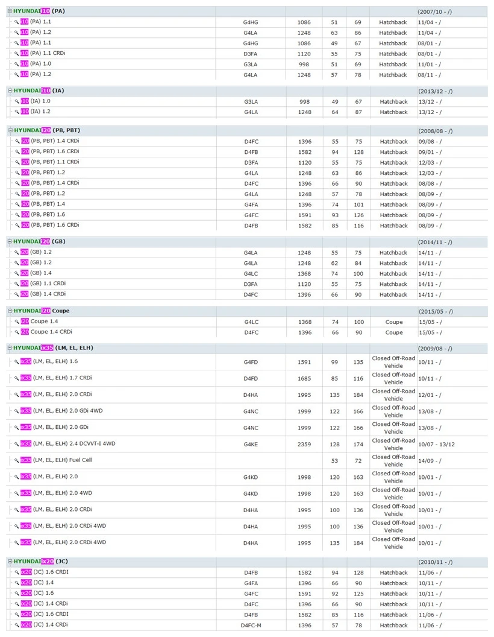Select the HYUNDAI i10 (IA) header label
The height and width of the screenshot is (637, 494).
[39, 90]
